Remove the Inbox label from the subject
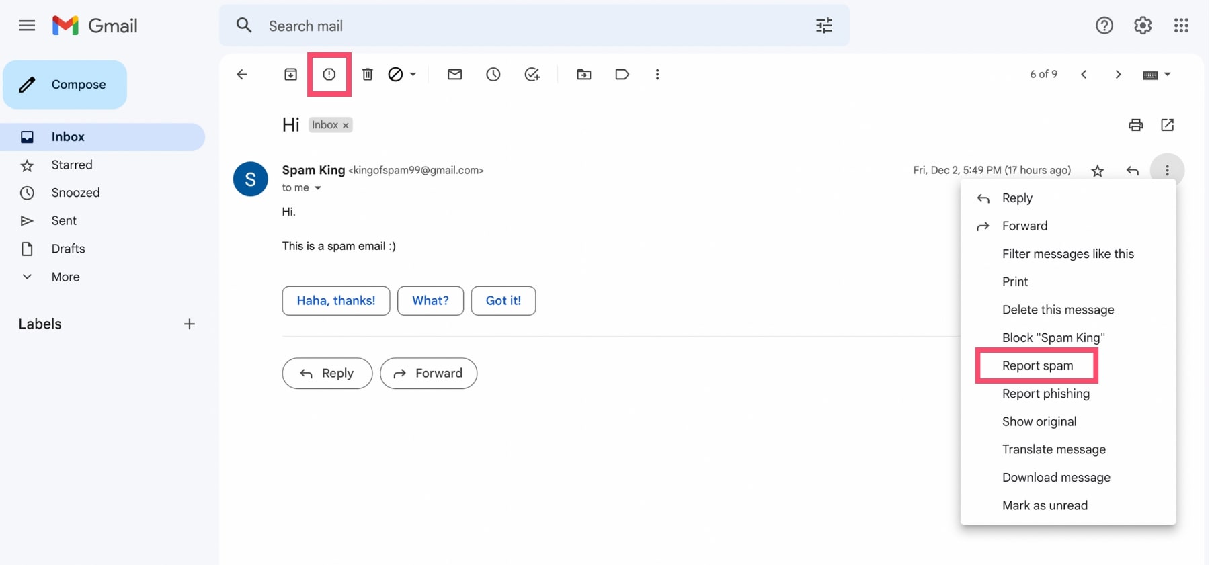The height and width of the screenshot is (565, 1210). point(346,126)
